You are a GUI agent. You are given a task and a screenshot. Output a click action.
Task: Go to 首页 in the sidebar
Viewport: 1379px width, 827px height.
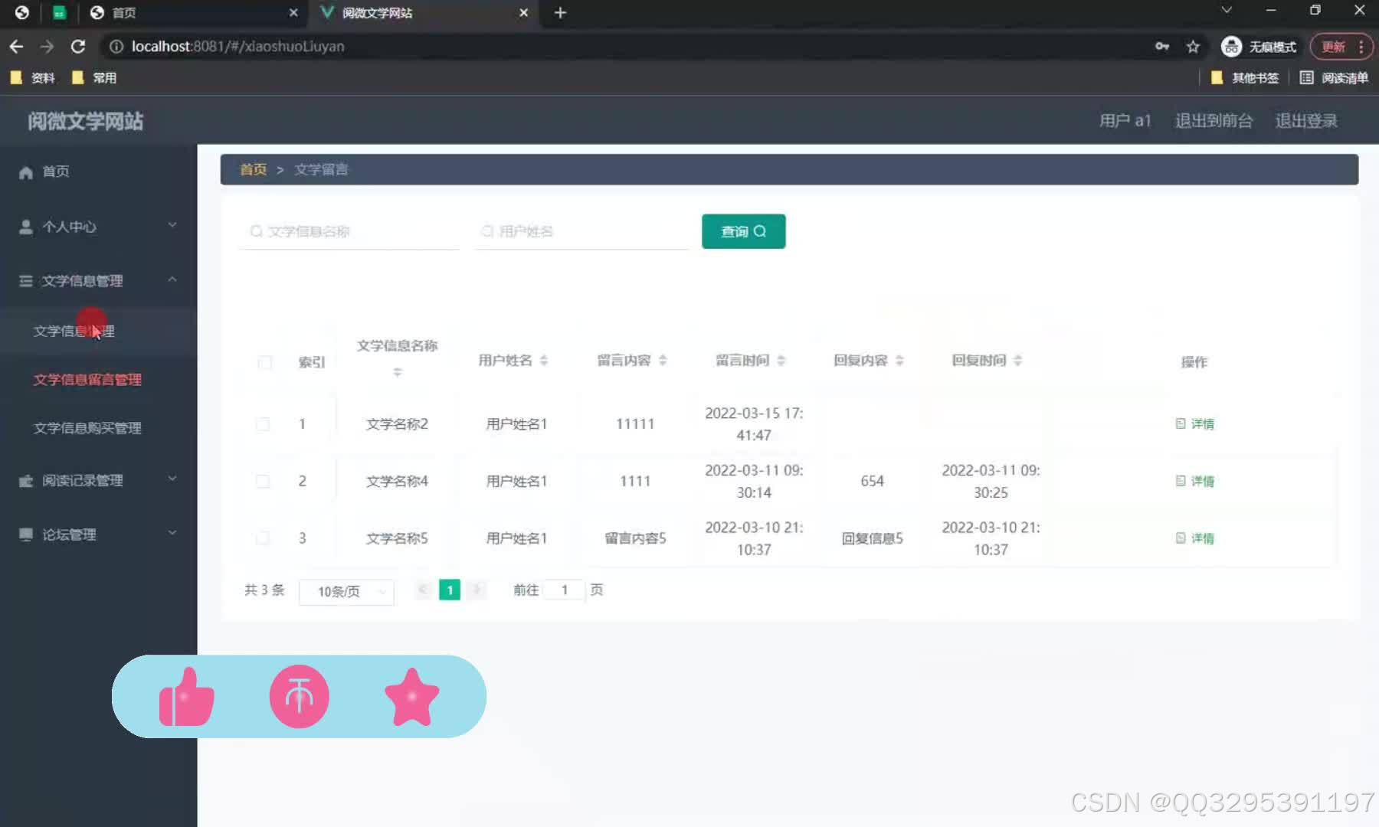pos(98,172)
